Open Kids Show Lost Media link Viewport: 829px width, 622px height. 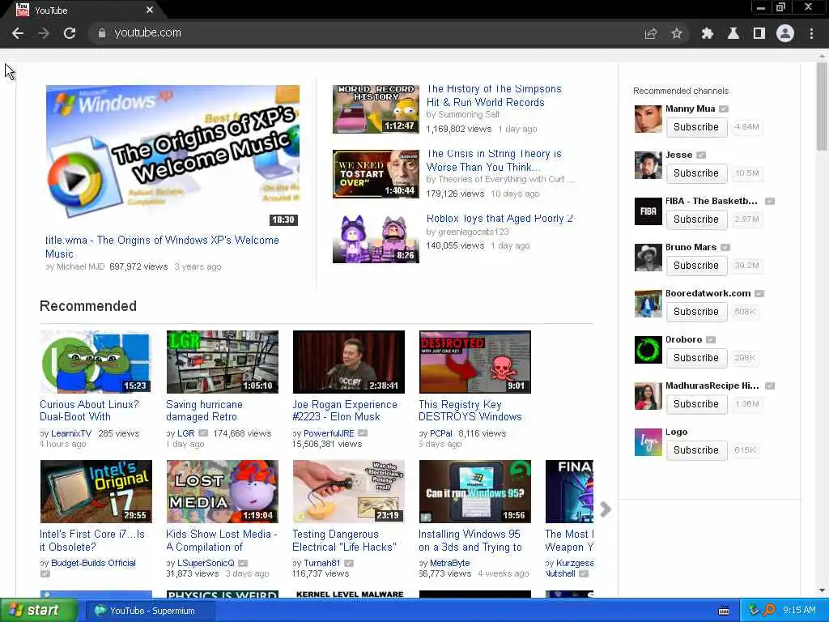point(222,540)
